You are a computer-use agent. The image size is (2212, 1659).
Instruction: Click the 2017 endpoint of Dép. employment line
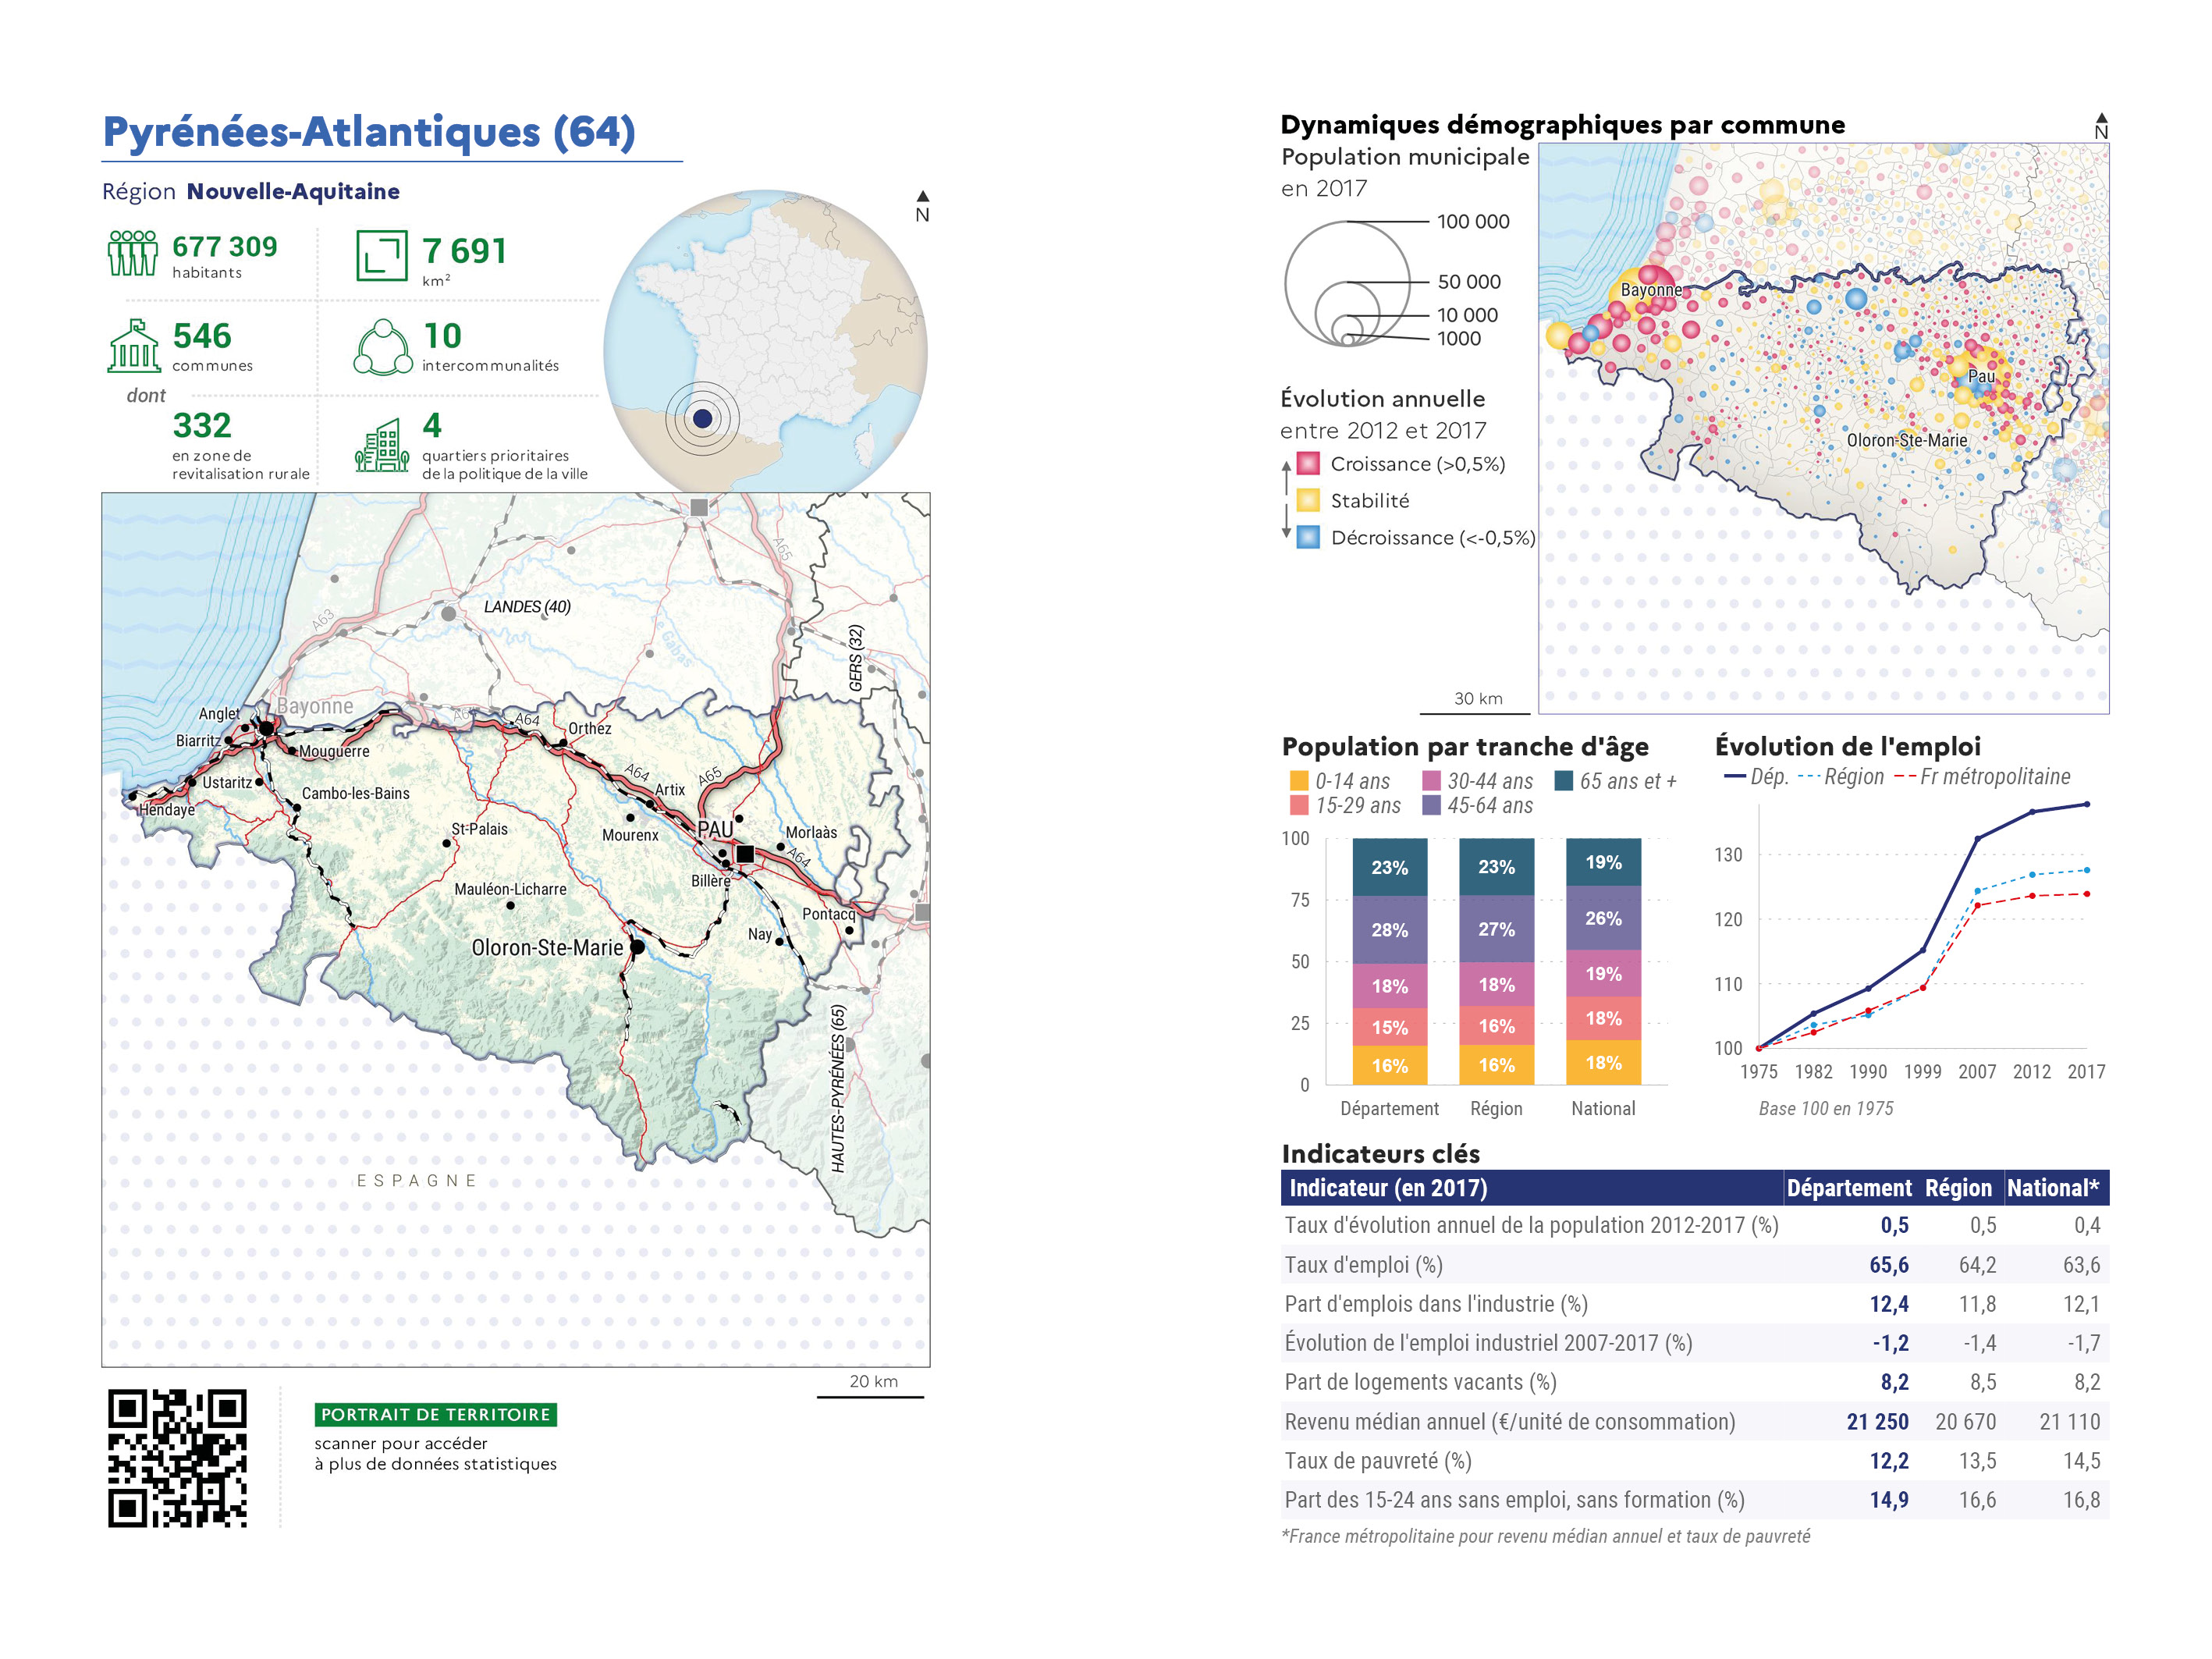click(2086, 804)
